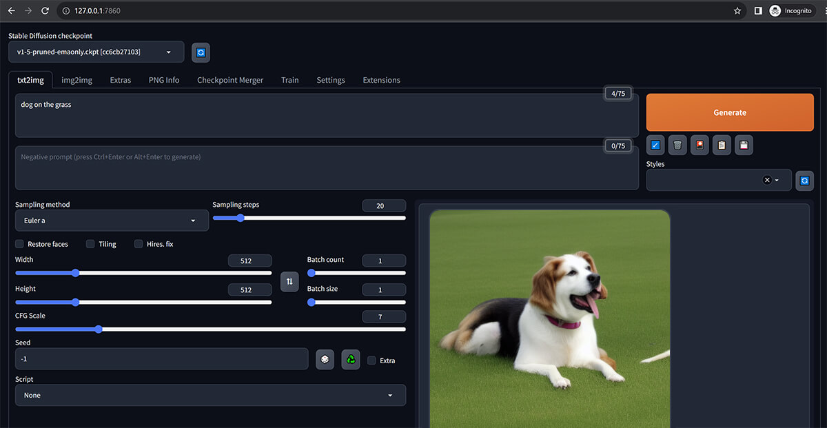
Task: Swap width and height with arrows icon
Action: pos(289,281)
